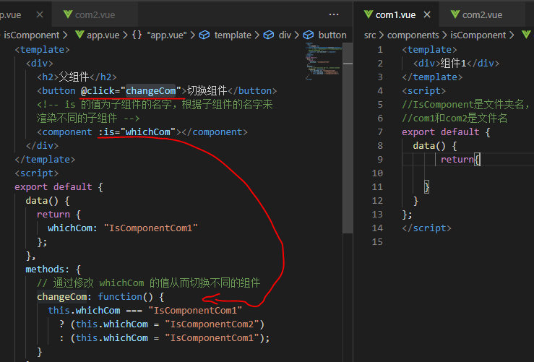Open app.vue file breadcrumb in left editor

103,35
